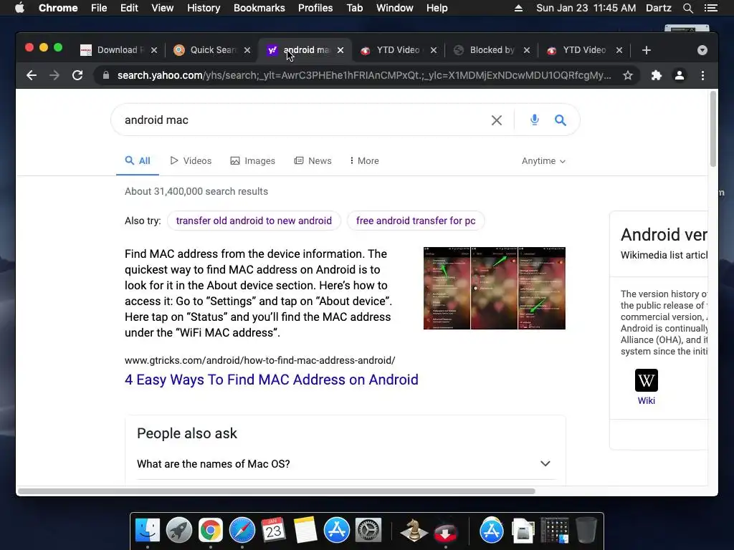The image size is (734, 550).
Task: Open the Chrome extensions puzzle icon
Action: coord(657,75)
